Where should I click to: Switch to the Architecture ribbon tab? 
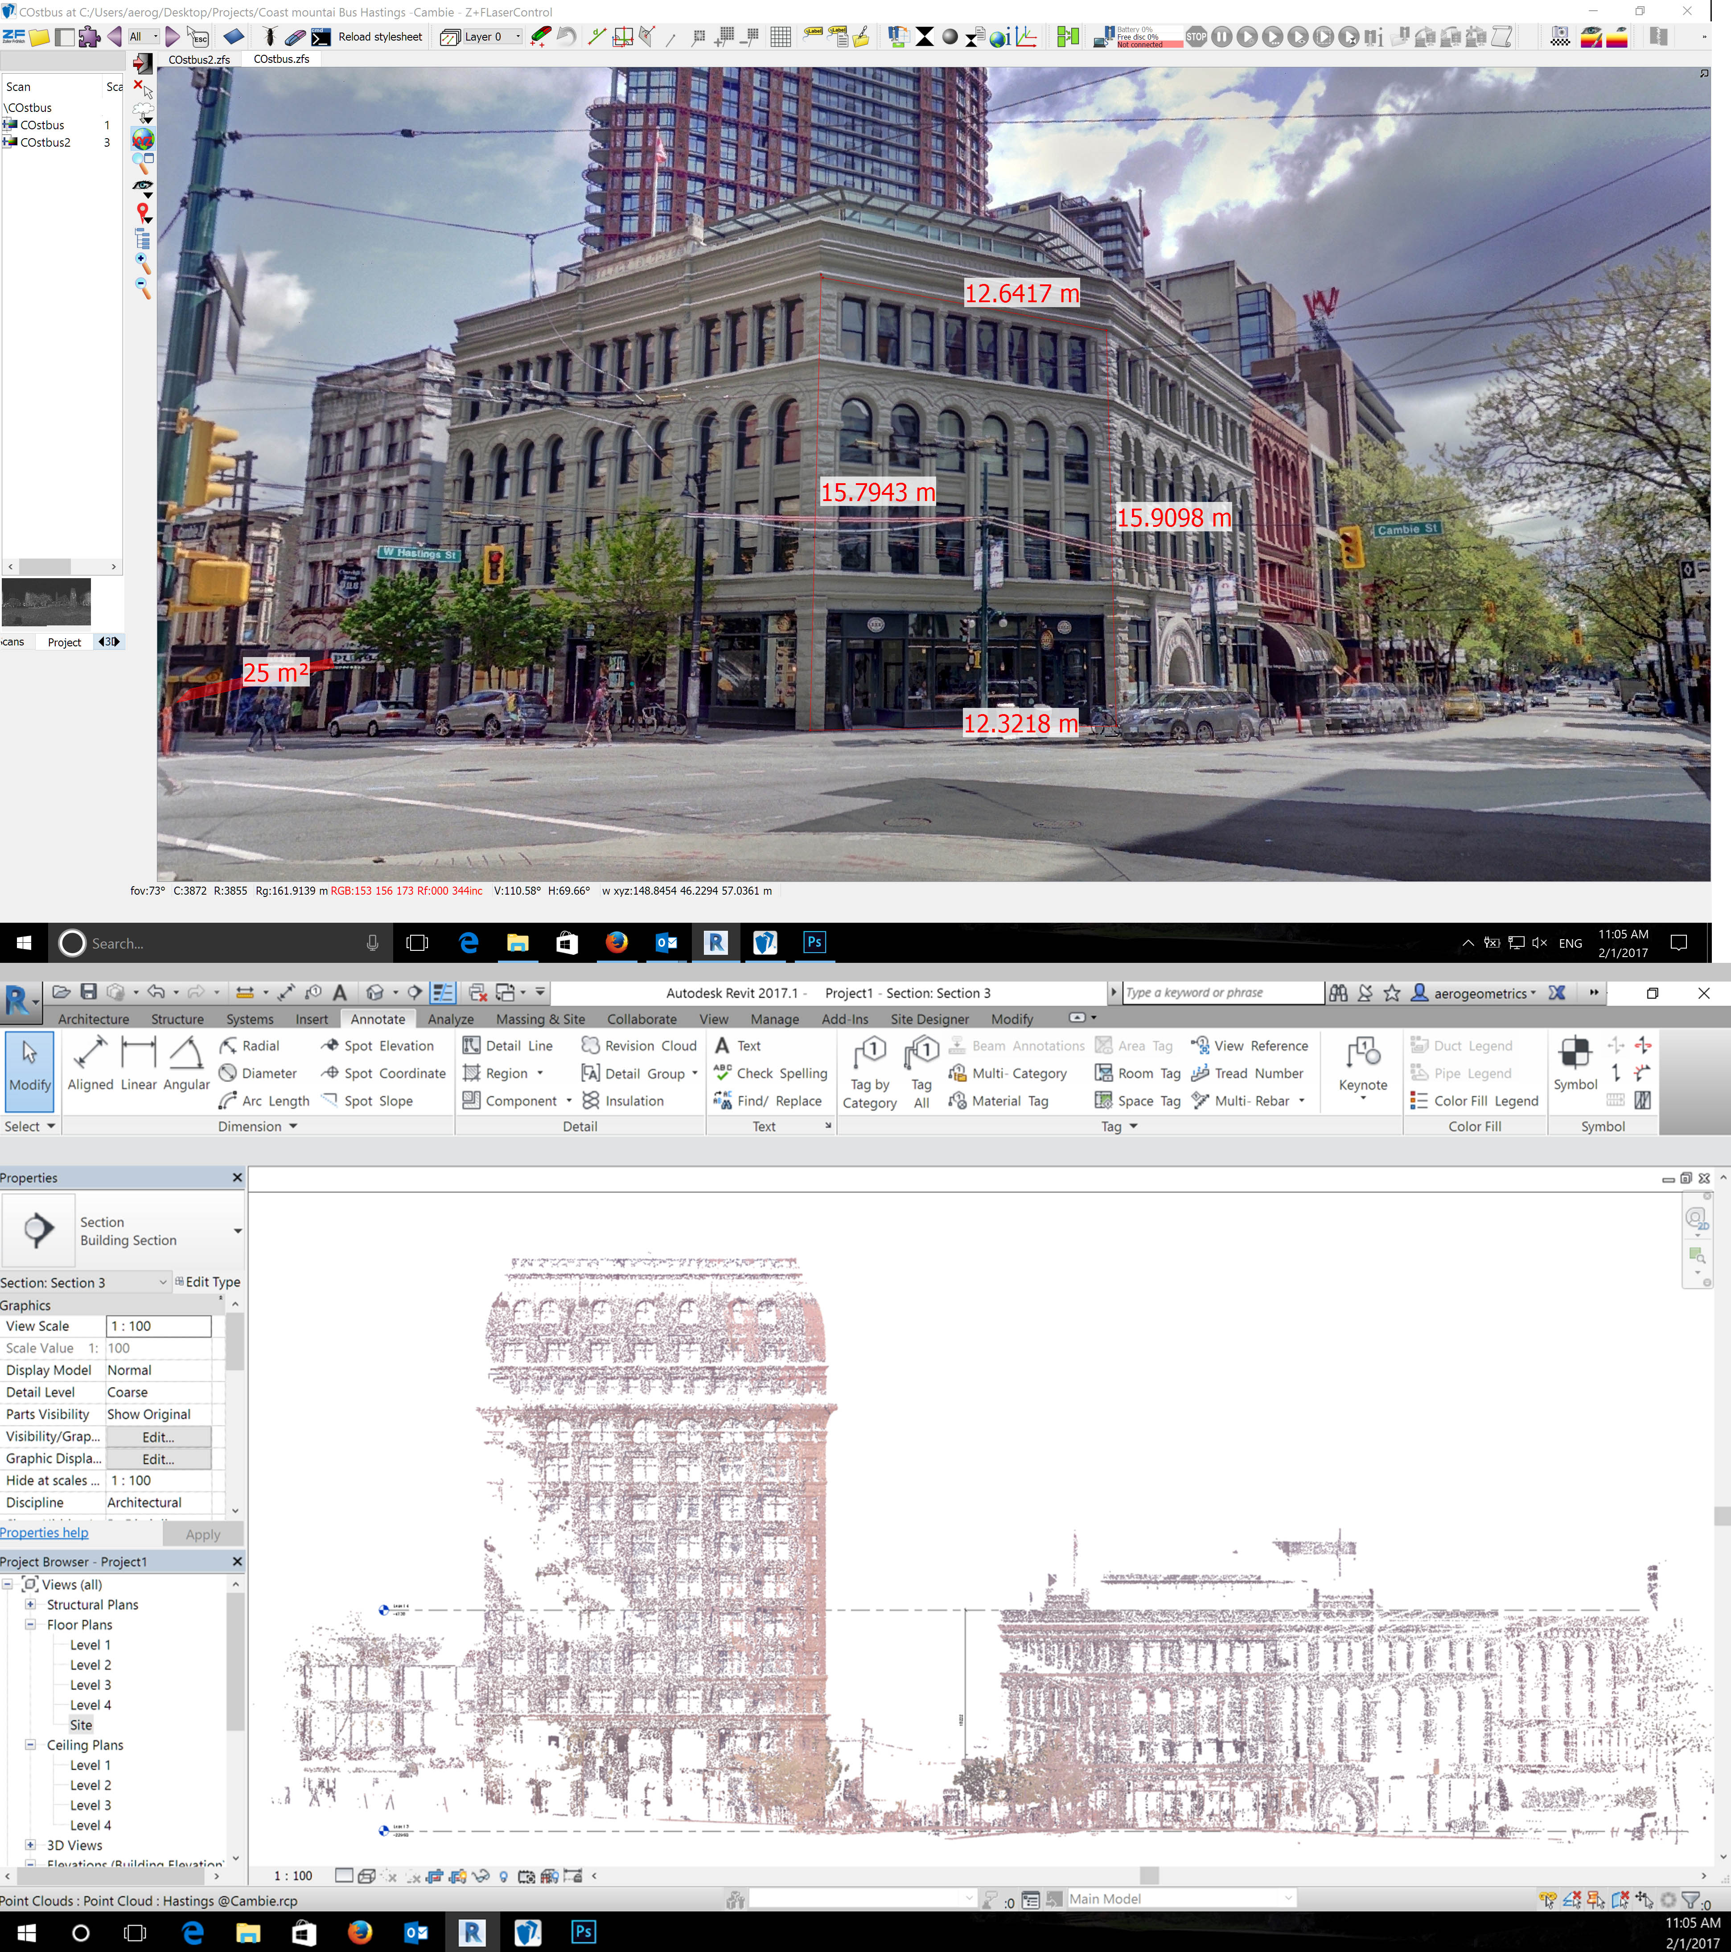pyautogui.click(x=93, y=1019)
